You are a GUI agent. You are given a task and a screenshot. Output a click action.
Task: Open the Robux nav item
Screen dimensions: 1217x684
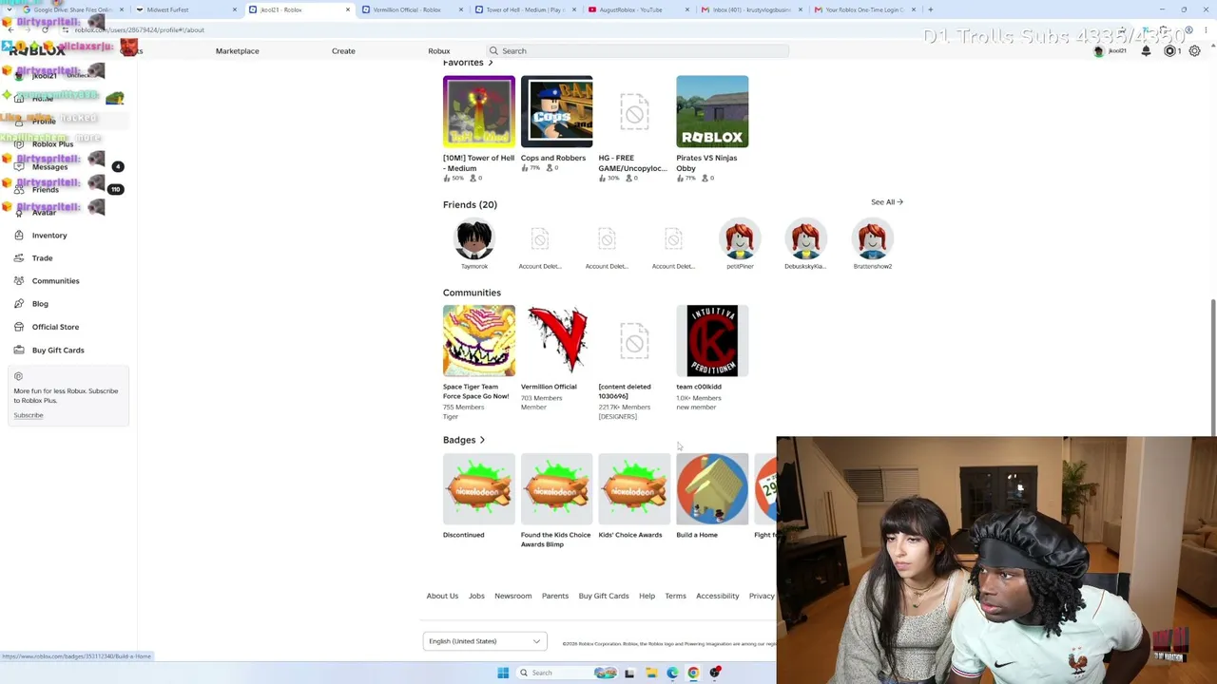point(438,51)
